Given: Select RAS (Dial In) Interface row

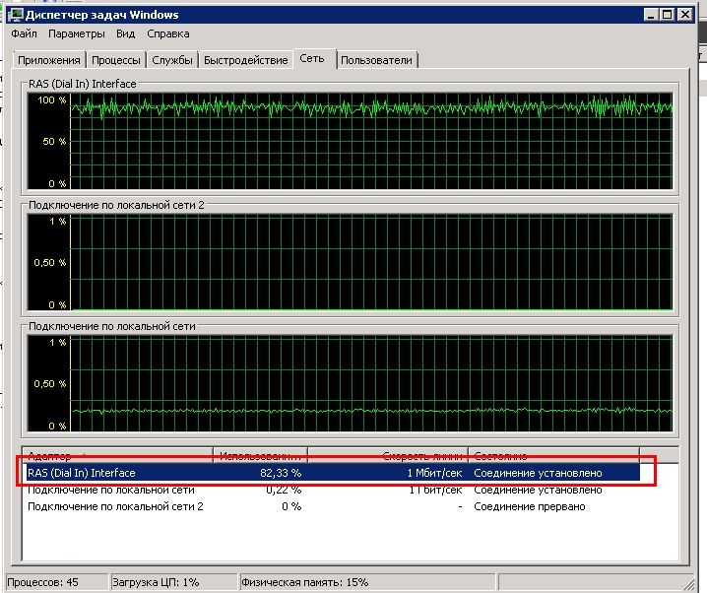Looking at the screenshot, I should click(x=333, y=473).
